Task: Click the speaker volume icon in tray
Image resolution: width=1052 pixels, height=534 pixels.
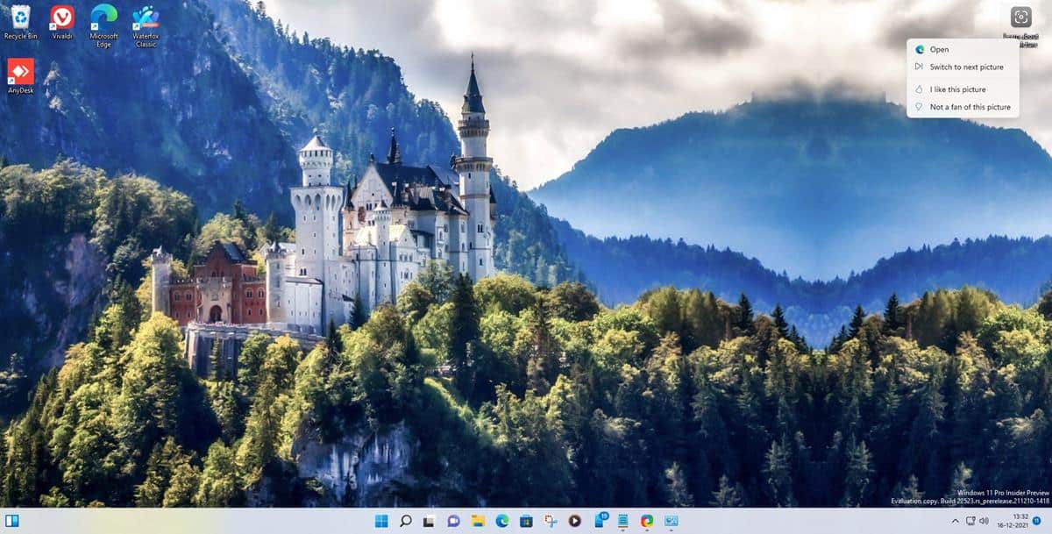Action: click(984, 521)
